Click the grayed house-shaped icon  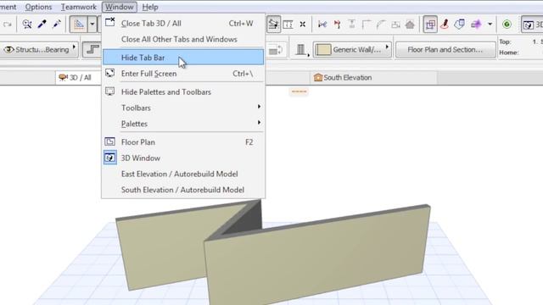coord(410,25)
